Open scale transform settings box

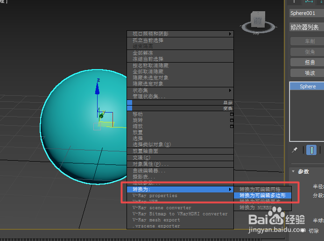[x=232, y=126]
